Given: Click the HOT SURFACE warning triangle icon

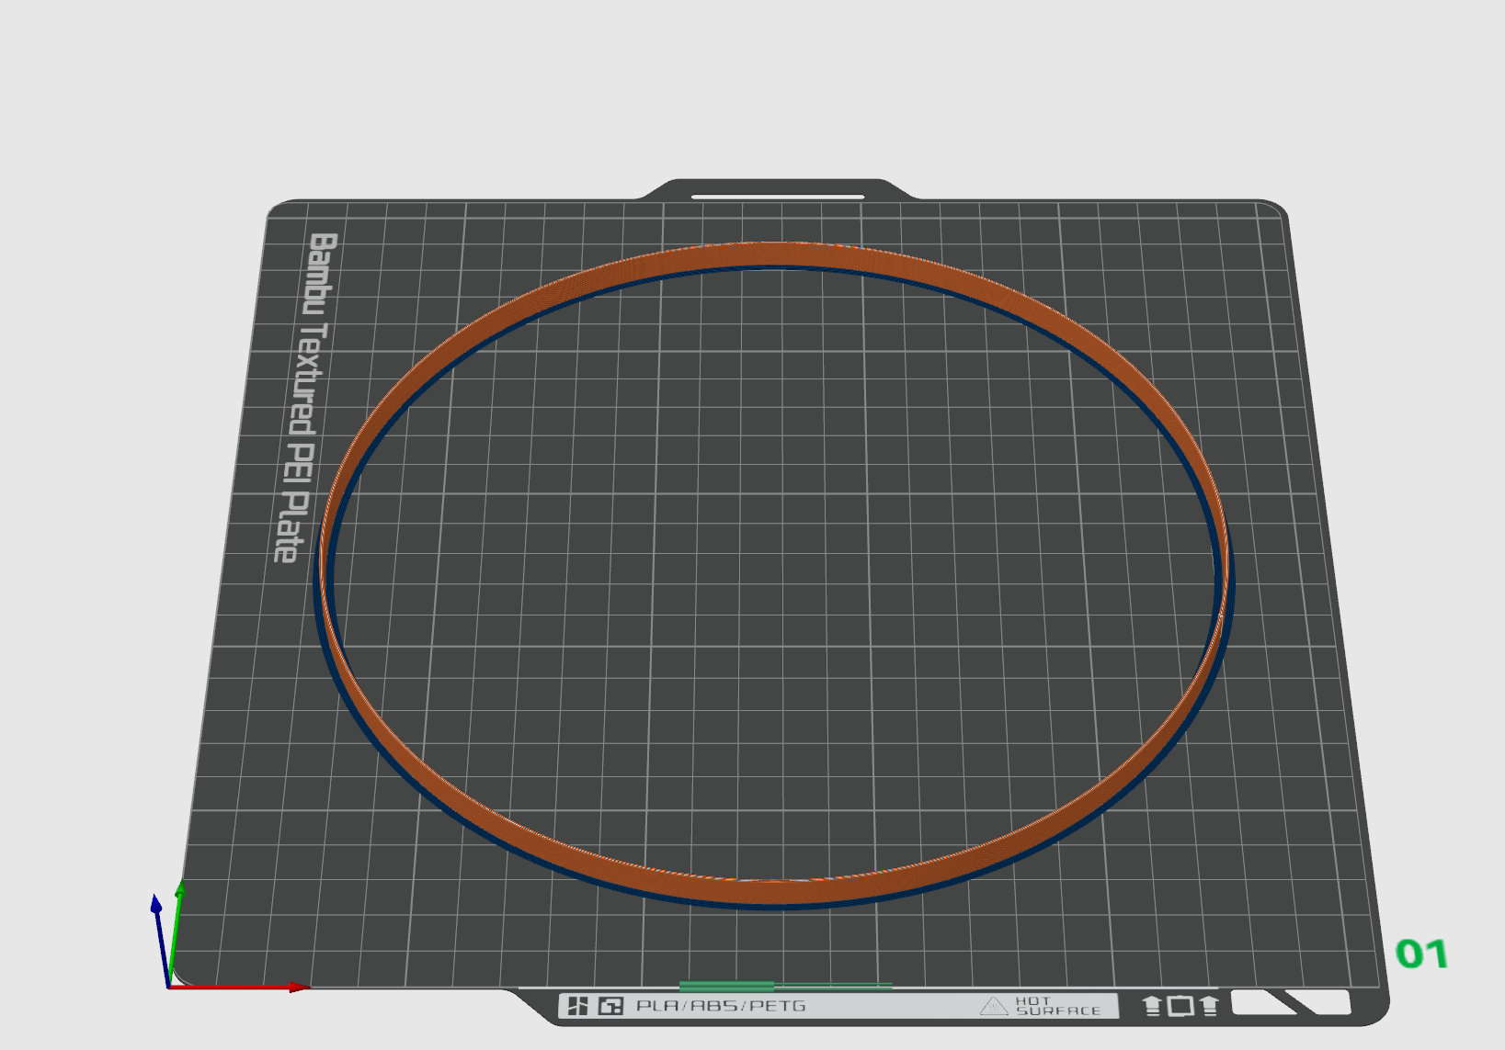Looking at the screenshot, I should 994,1006.
